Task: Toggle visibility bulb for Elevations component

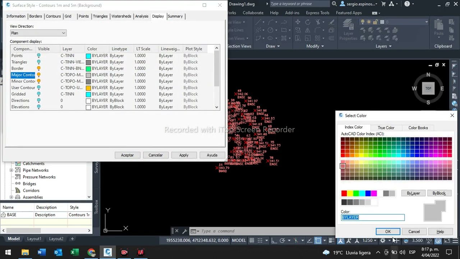Action: 39,107
